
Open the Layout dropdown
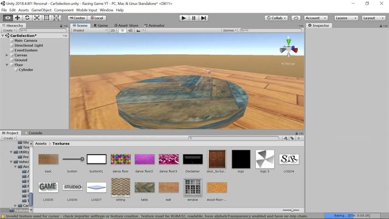[373, 18]
